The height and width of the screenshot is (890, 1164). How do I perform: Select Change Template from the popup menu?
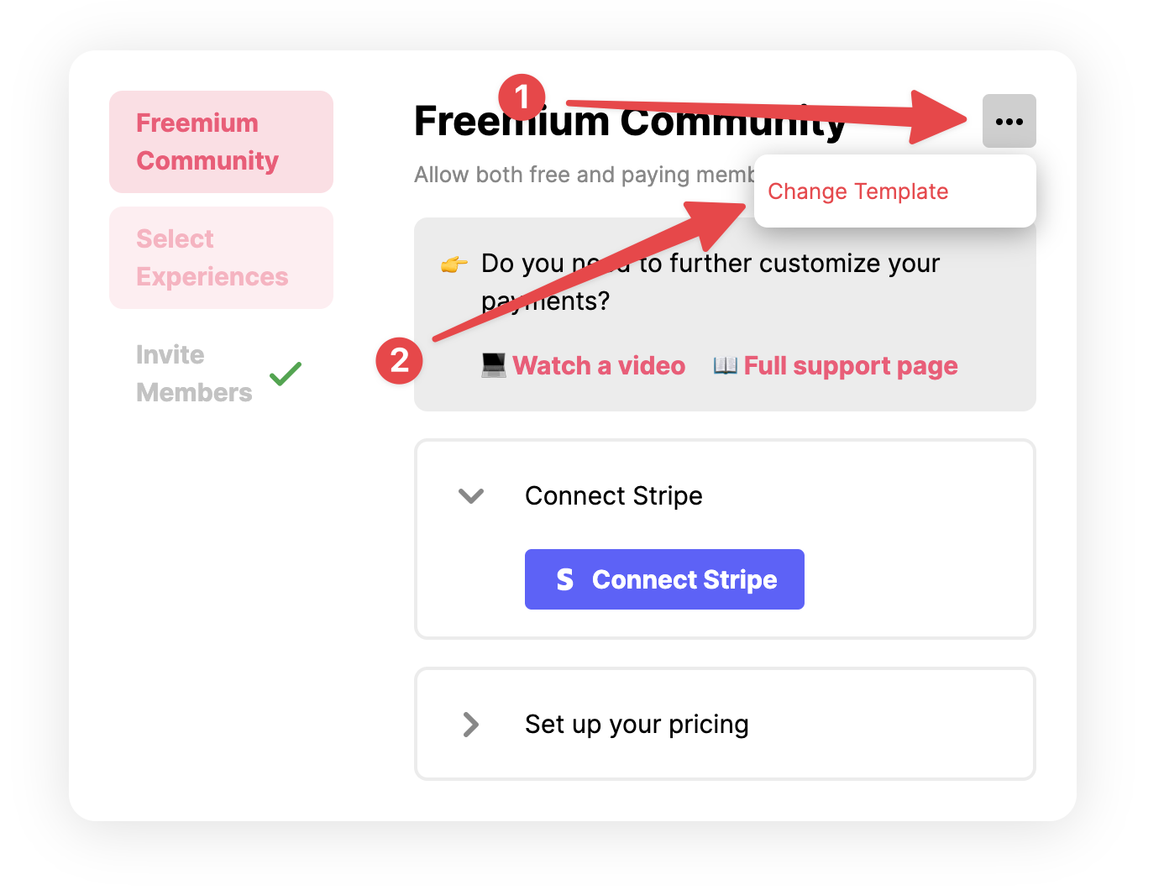click(857, 191)
